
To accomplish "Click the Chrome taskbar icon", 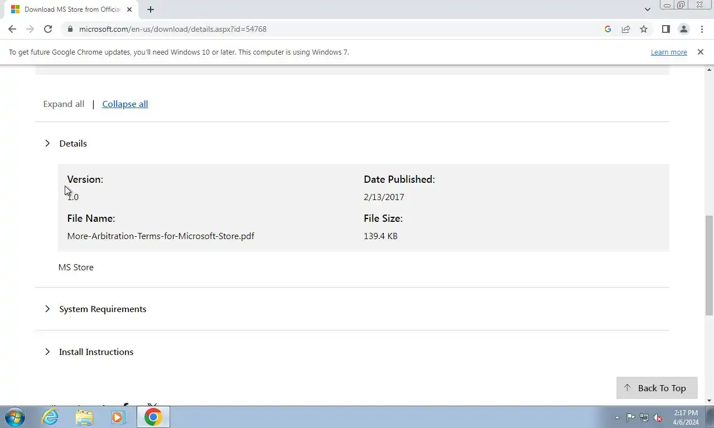I will tap(153, 417).
